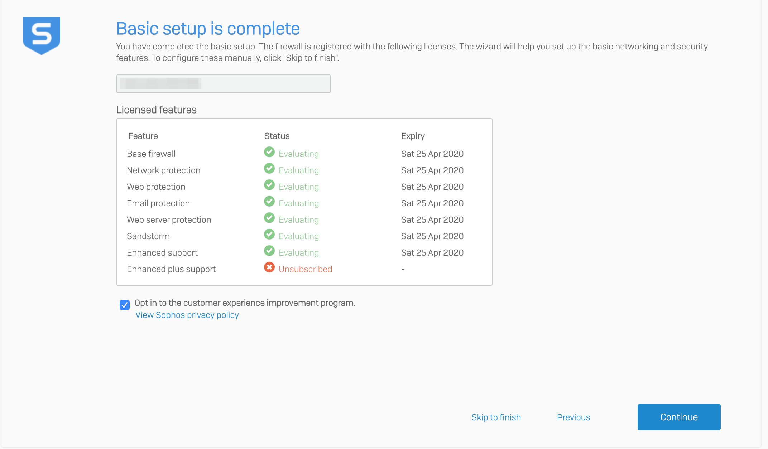The image size is (768, 449).
Task: Click the Licensed features heading
Action: 156,110
